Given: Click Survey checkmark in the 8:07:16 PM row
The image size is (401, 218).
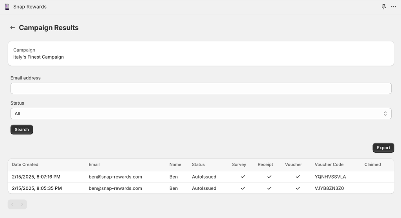Looking at the screenshot, I should [x=243, y=177].
